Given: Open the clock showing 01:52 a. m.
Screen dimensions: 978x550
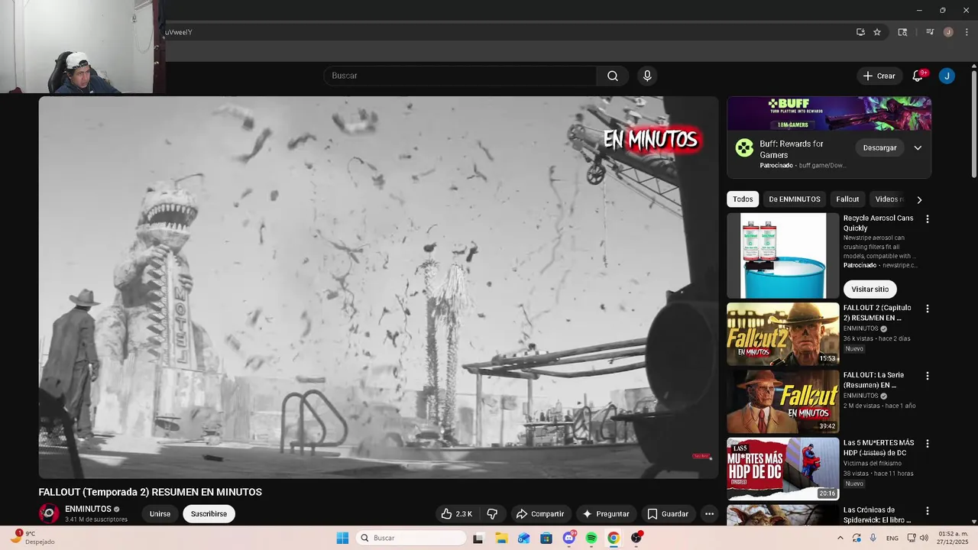Looking at the screenshot, I should click(x=951, y=538).
